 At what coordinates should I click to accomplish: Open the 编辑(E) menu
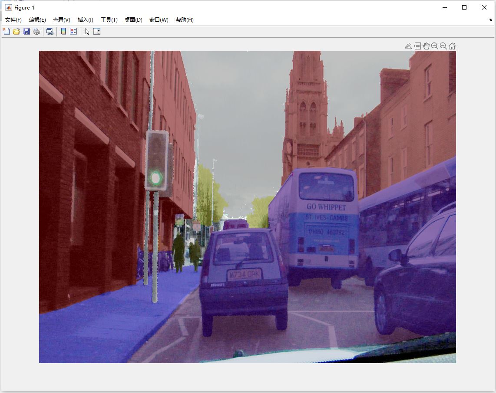click(37, 20)
